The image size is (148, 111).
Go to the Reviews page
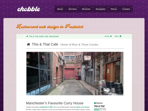pos(86,9)
